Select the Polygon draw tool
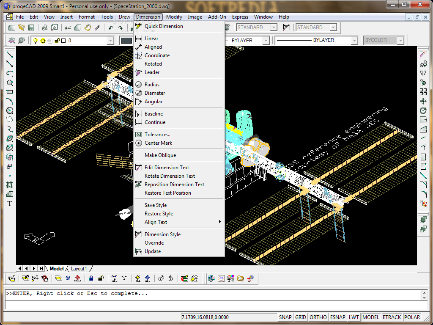The height and width of the screenshot is (325, 433). point(10,83)
